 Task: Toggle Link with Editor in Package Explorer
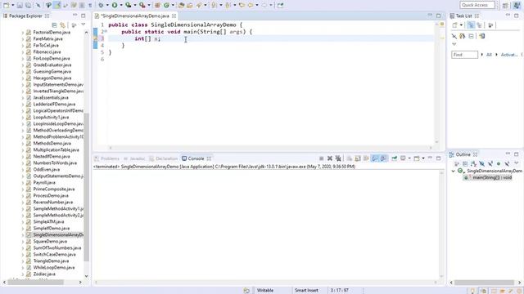tap(62, 25)
